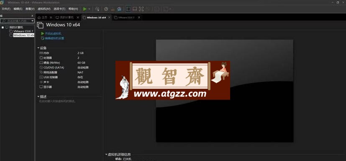
Task: Close the 我的计算机 tab
Action: pyautogui.click(x=78, y=18)
